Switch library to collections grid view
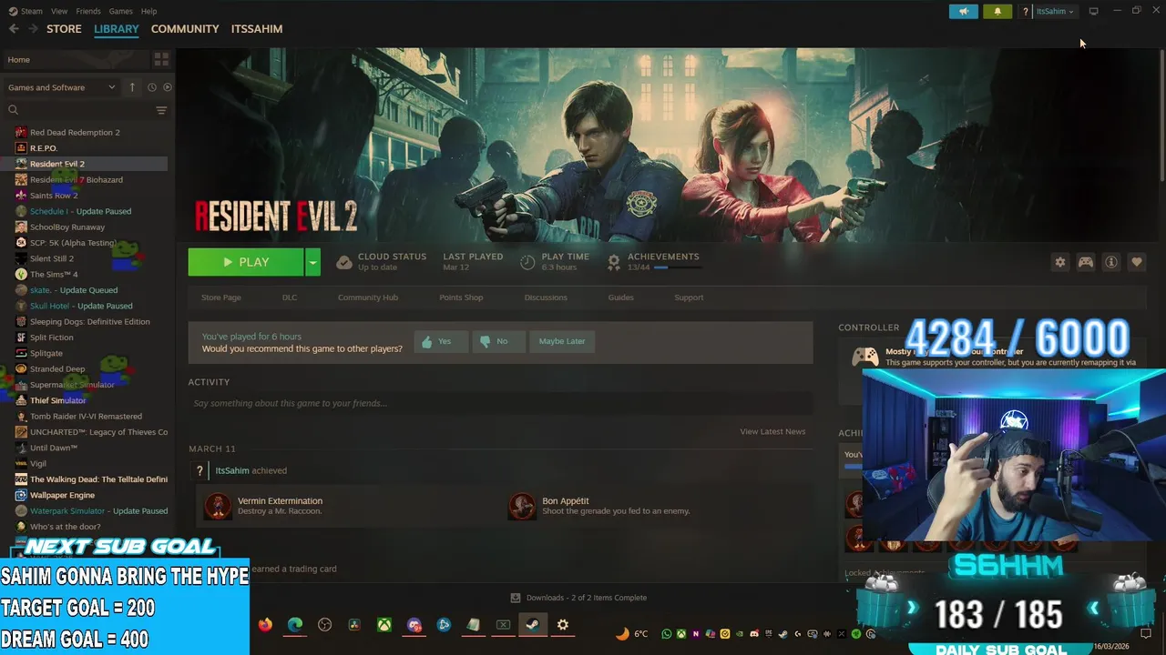 (x=161, y=59)
